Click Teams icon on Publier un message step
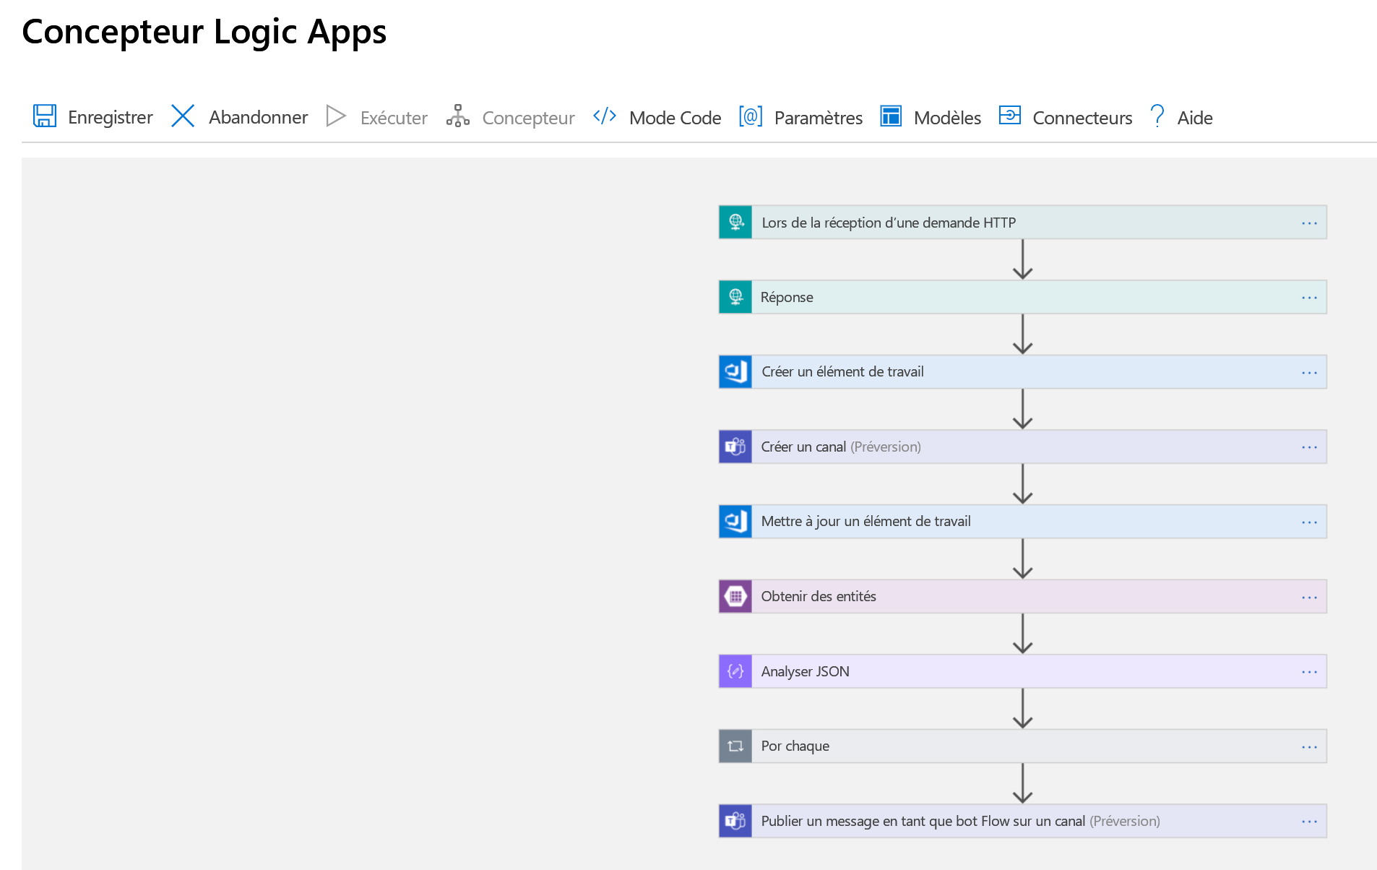Screen dimensions: 1377x870 (735, 821)
